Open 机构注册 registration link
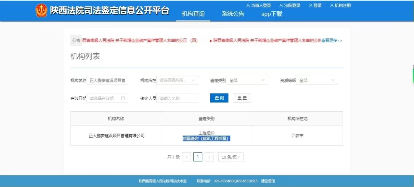This screenshot has height=187, width=414. pyautogui.click(x=341, y=5)
